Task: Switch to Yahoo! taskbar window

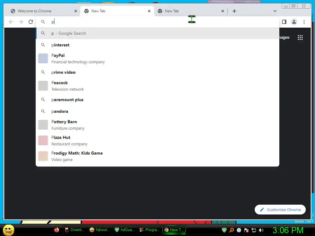Action: [x=100, y=230]
